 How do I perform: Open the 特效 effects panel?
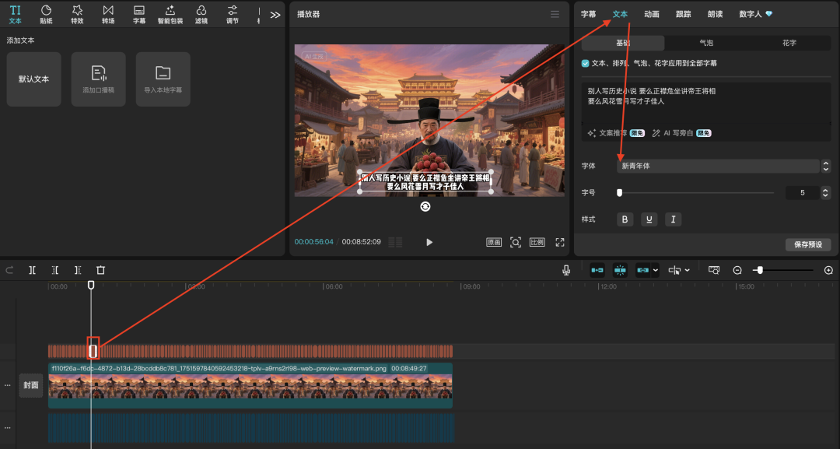click(77, 14)
